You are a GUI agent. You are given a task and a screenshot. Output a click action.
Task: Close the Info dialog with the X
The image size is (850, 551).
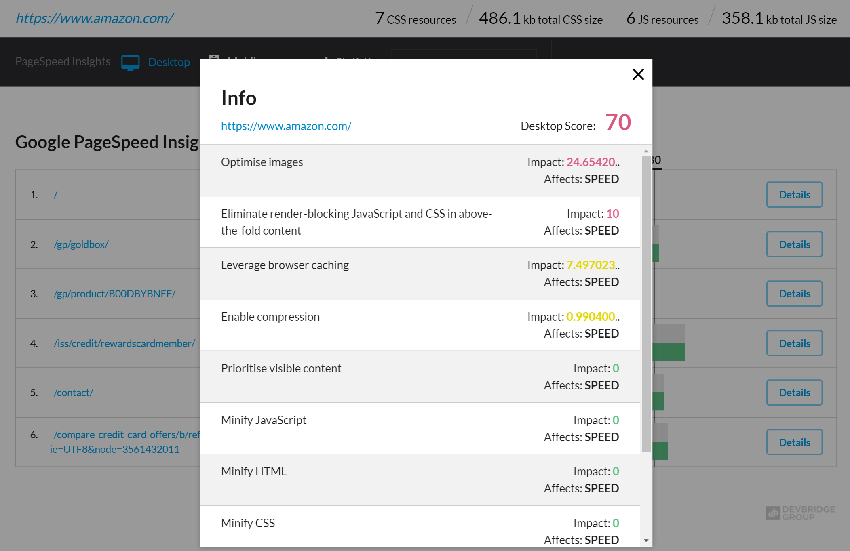pyautogui.click(x=638, y=74)
